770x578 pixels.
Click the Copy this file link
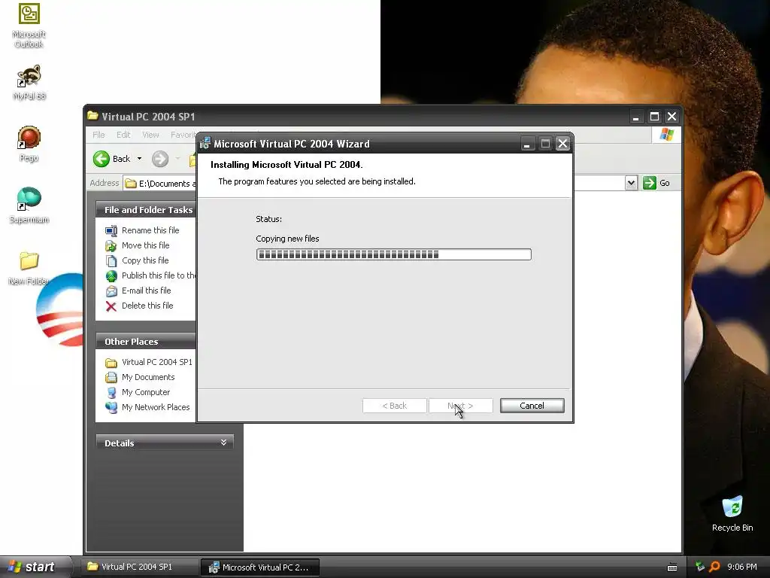click(145, 260)
